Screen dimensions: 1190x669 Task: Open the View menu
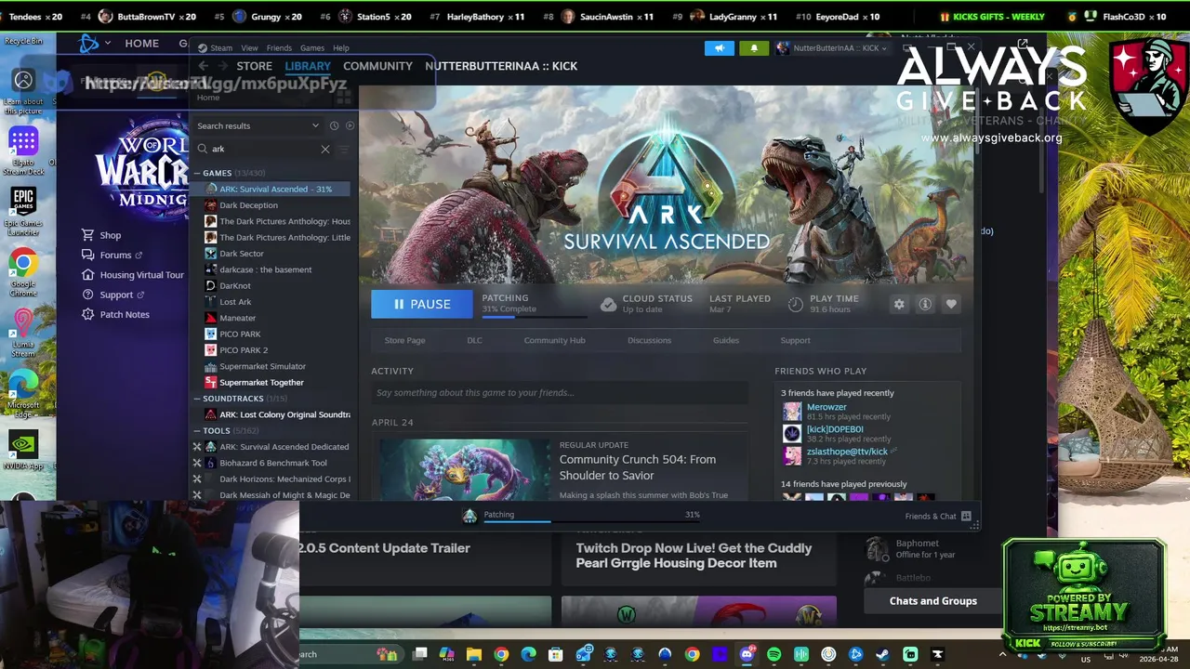pos(249,47)
